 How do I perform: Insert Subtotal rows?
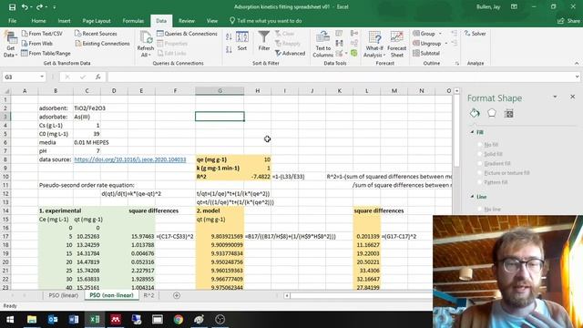tap(426, 53)
